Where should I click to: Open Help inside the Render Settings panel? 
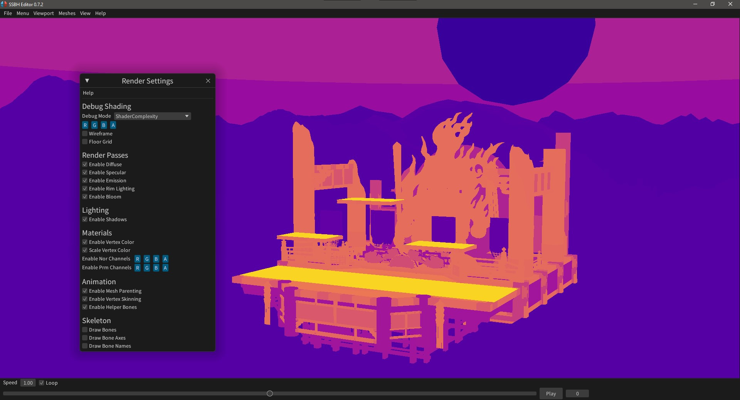(88, 93)
